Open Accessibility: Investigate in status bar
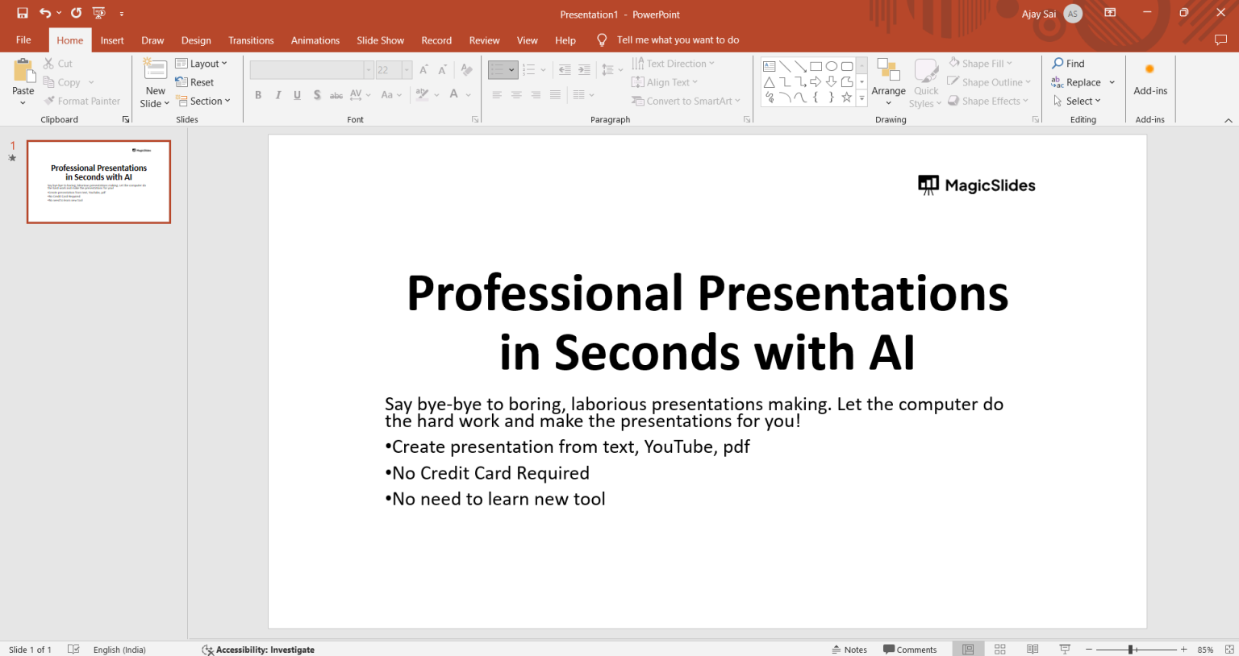This screenshot has width=1239, height=656. point(258,650)
